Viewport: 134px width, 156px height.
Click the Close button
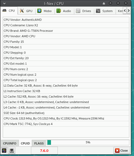122,151
